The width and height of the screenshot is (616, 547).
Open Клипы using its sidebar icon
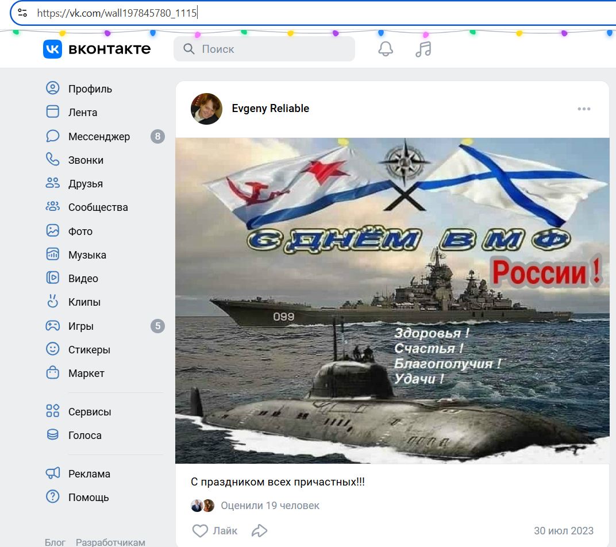(52, 302)
